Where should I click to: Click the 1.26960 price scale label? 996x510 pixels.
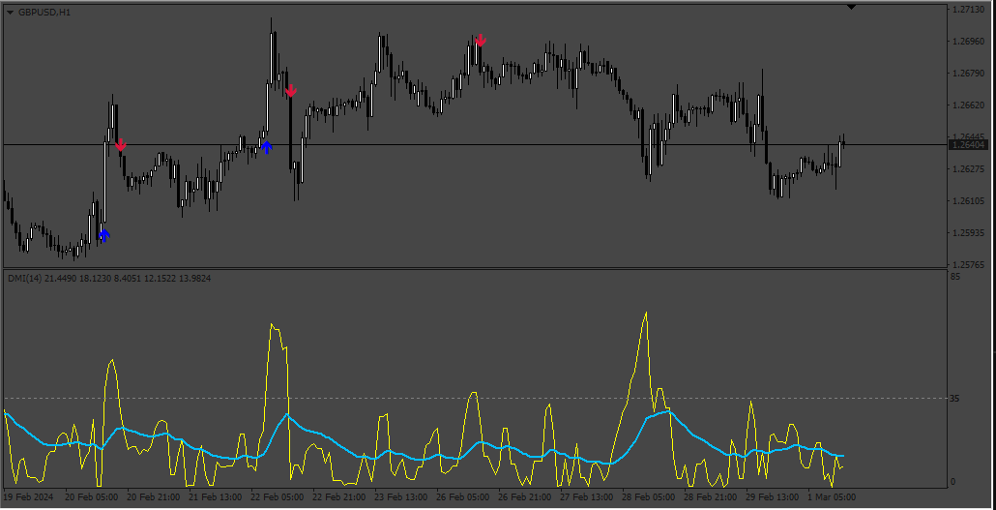coord(969,42)
